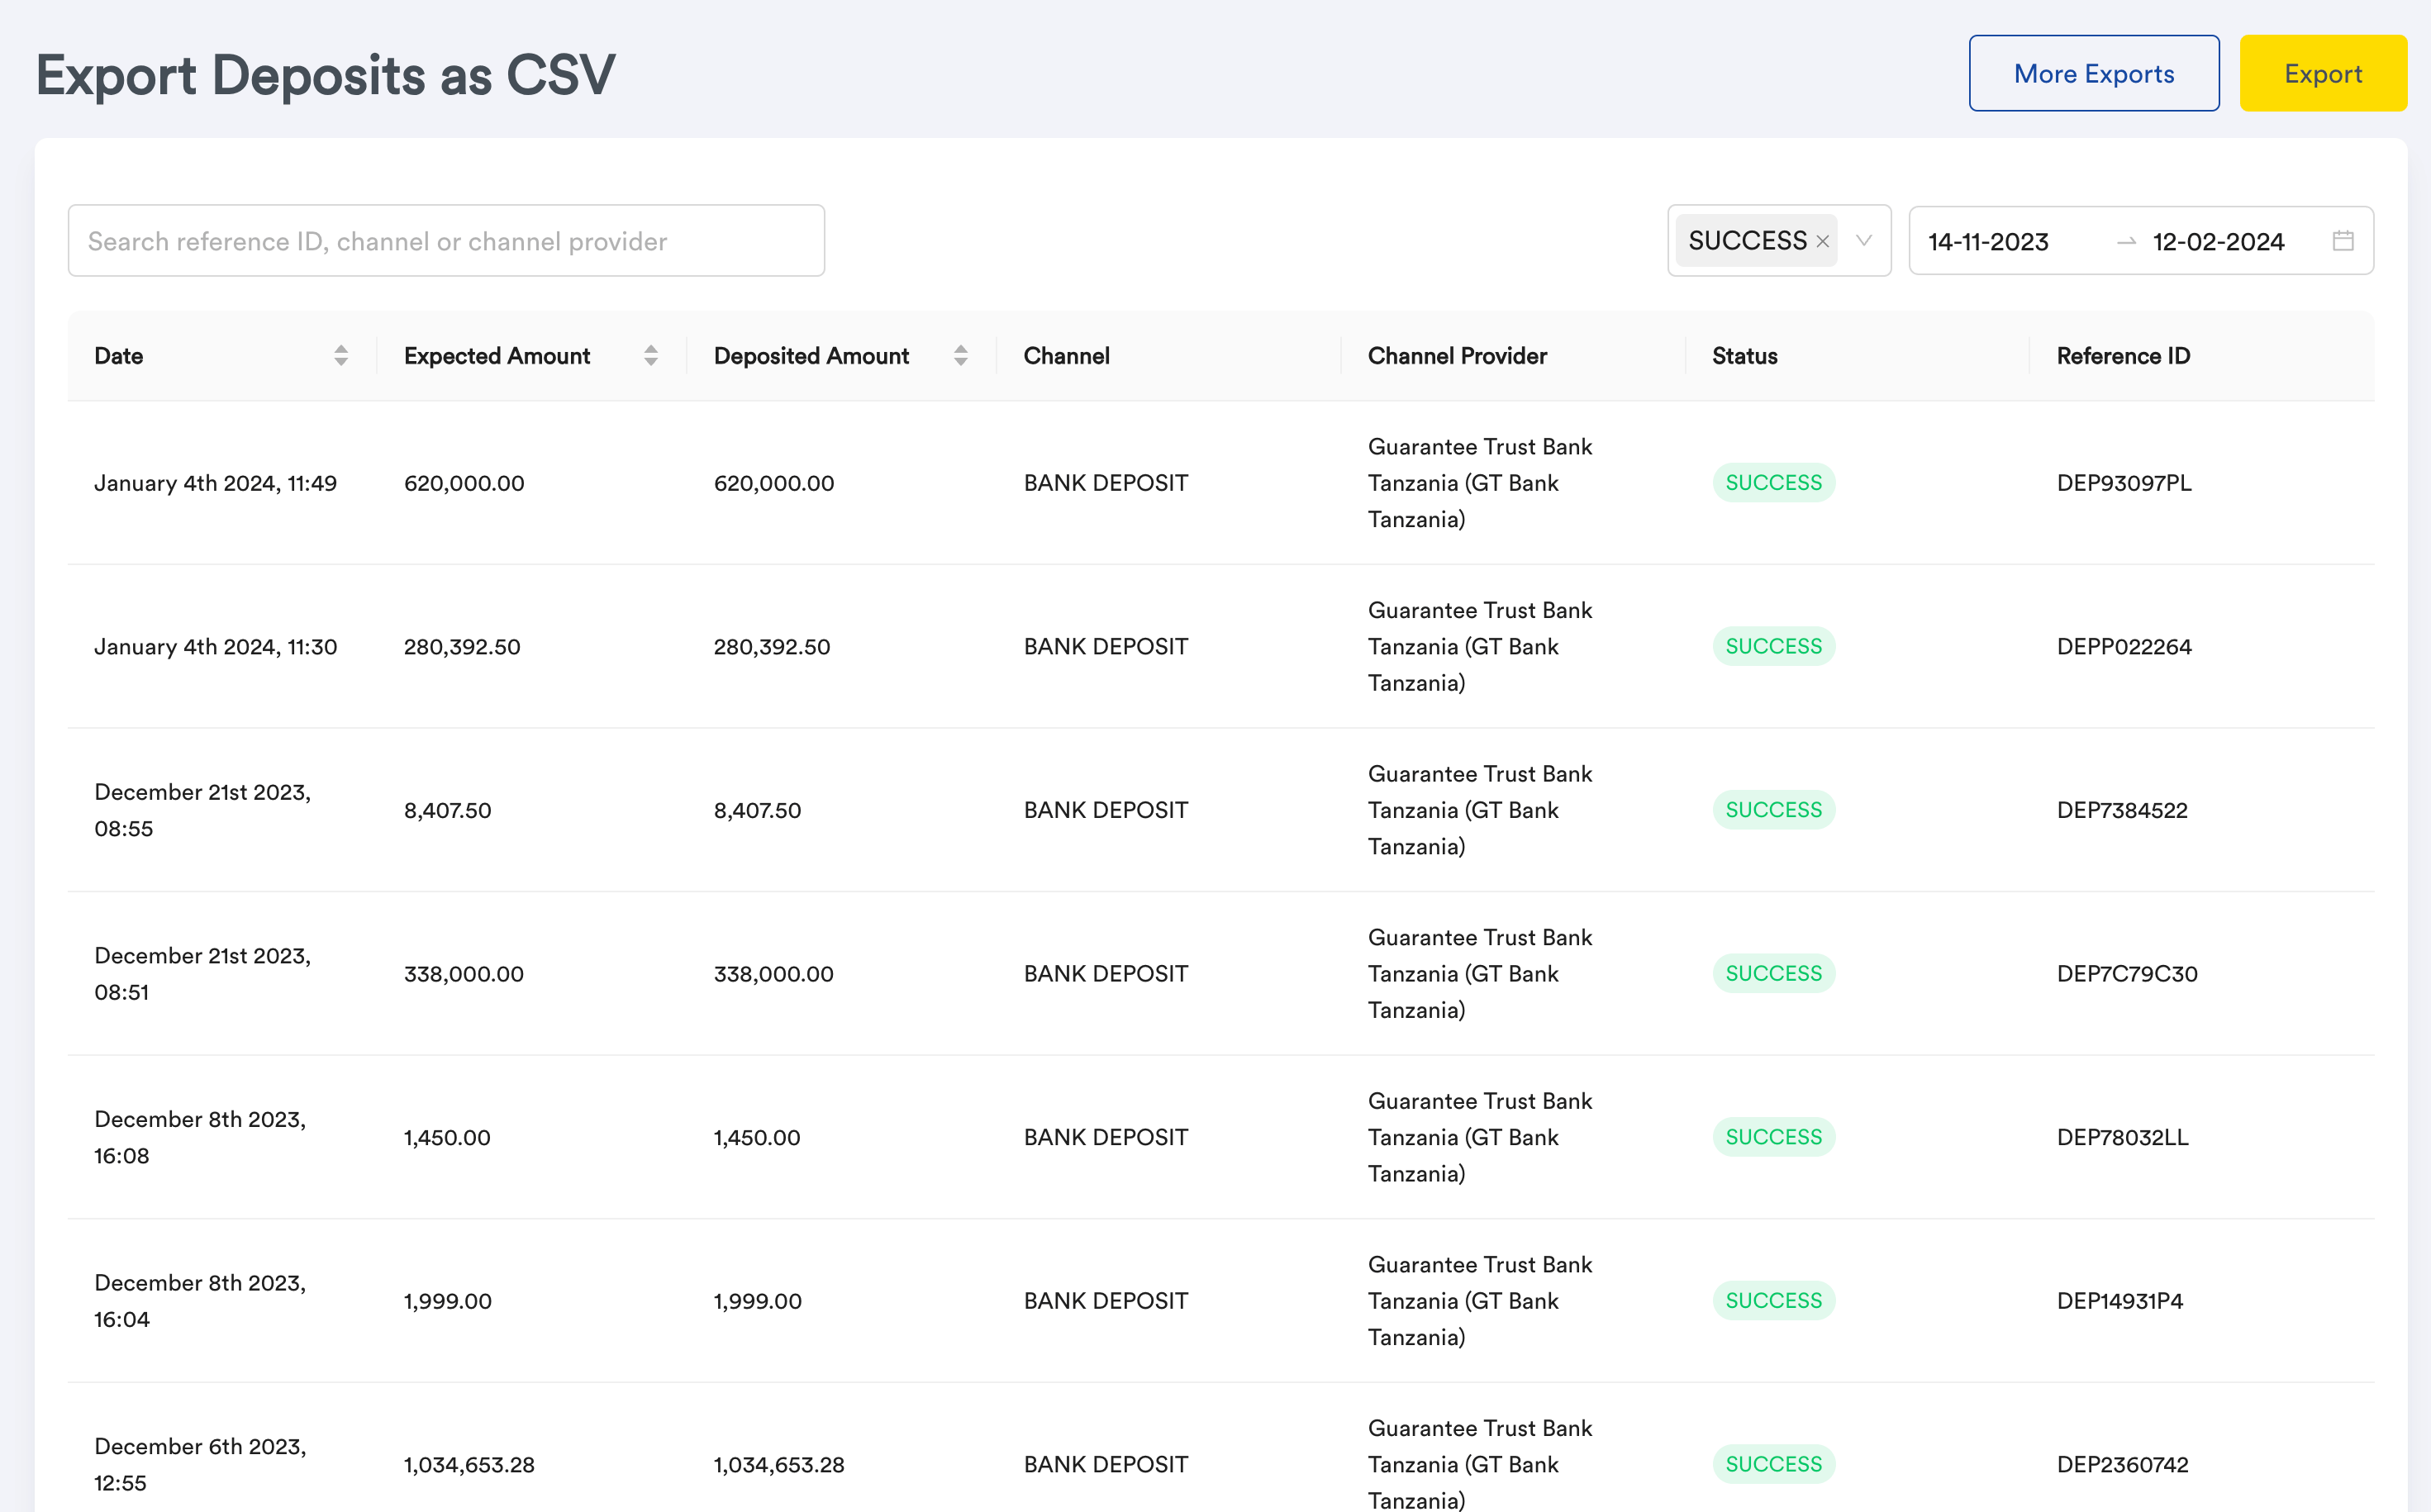Click expected amount 1,034,653.28

coord(469,1465)
